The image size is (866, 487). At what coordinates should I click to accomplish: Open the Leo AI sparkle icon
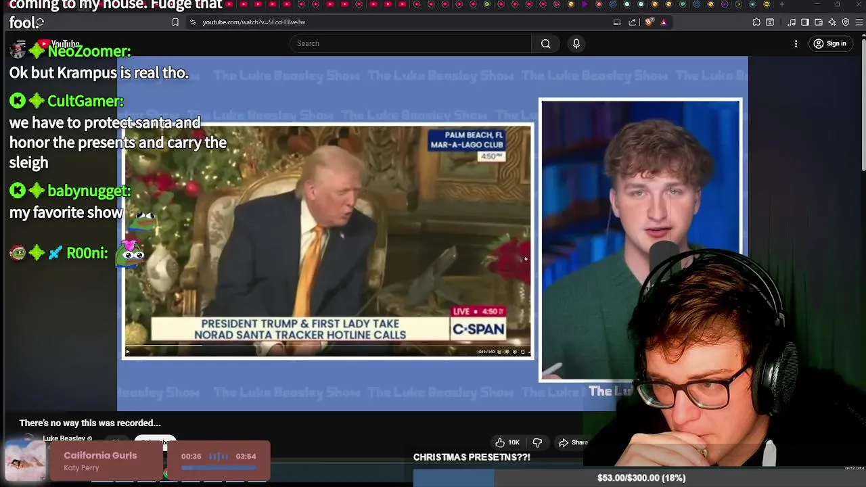[832, 22]
